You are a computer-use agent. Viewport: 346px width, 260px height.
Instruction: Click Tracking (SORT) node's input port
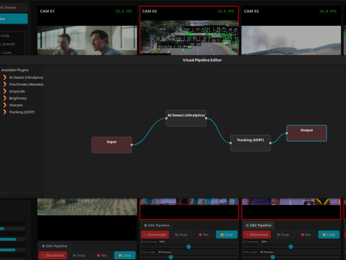click(x=230, y=143)
